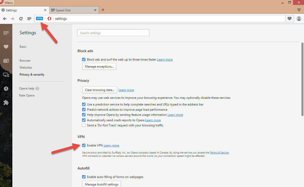Enable the Do Not Track checkbox

coord(84,125)
